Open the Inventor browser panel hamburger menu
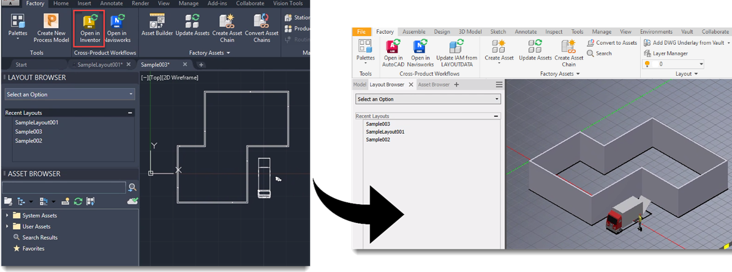This screenshot has width=732, height=272. click(x=499, y=85)
